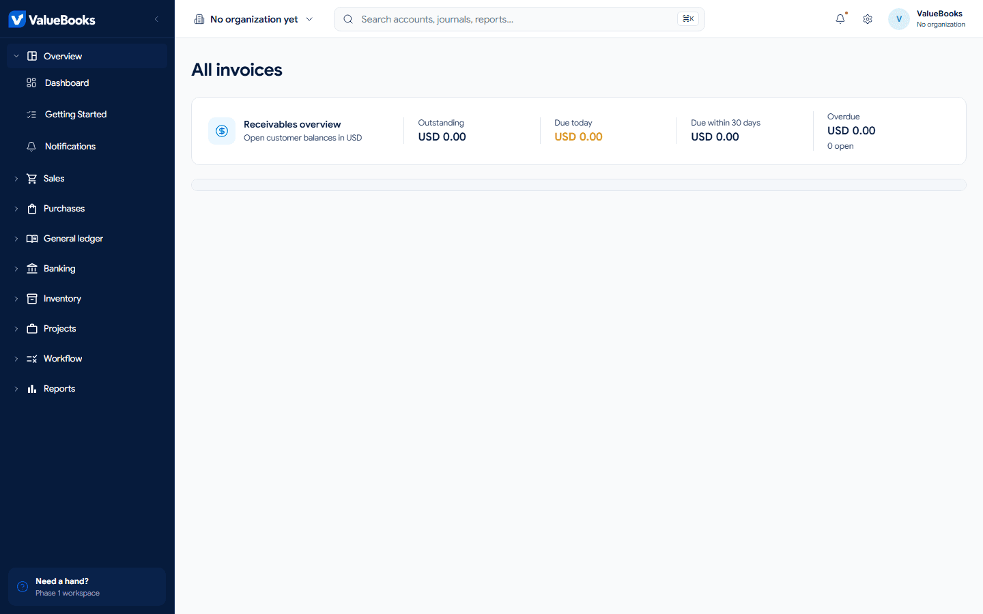The height and width of the screenshot is (614, 983).
Task: Click the Inventory box icon
Action: 32,299
